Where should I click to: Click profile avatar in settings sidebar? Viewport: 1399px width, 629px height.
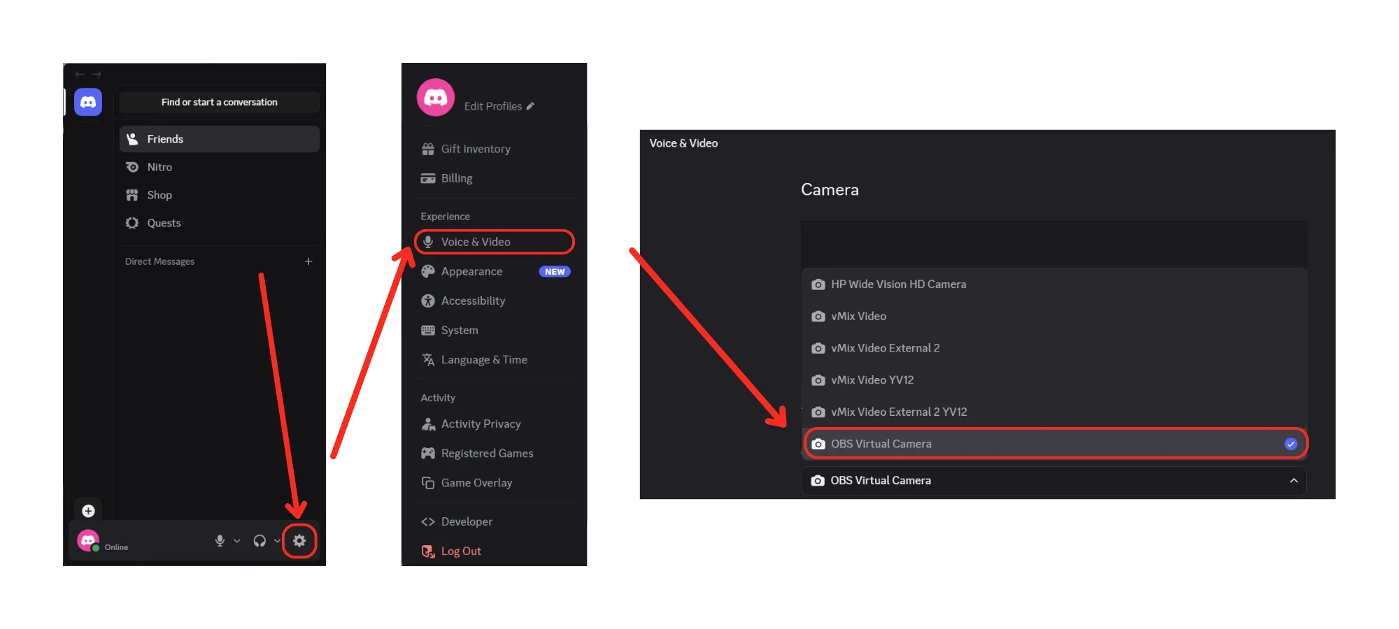pos(436,97)
